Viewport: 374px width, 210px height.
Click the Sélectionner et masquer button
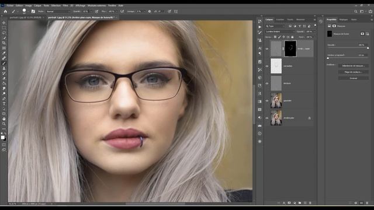pos(353,66)
